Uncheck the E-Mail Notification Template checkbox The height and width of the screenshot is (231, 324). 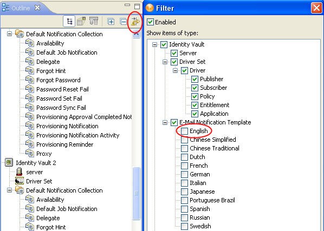[x=174, y=122]
